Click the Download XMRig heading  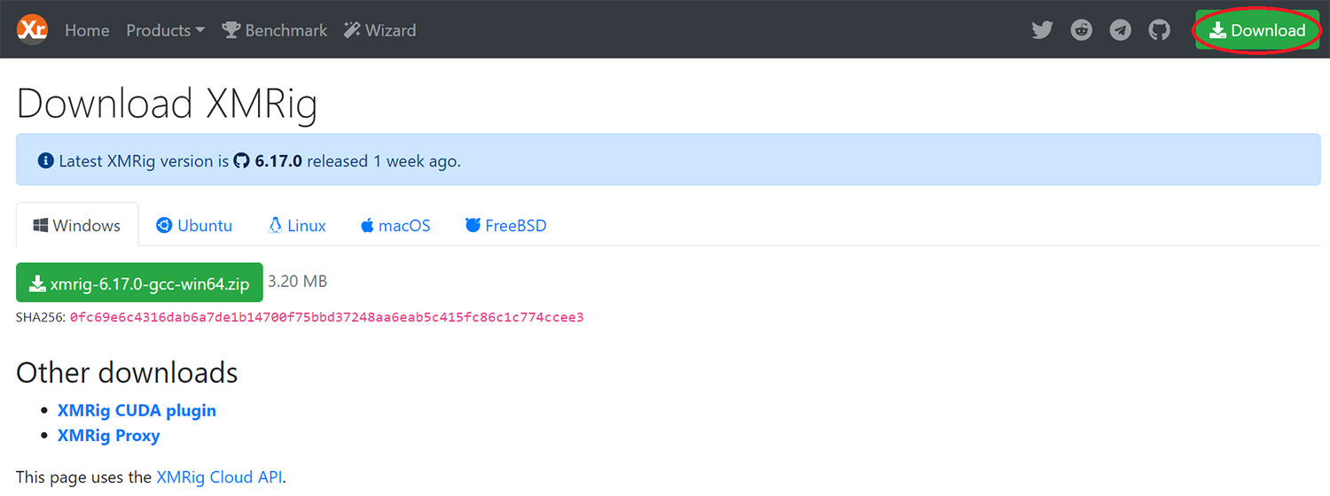[x=167, y=103]
